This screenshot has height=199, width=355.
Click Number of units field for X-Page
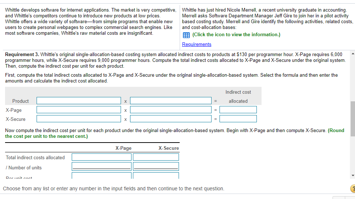pos(102,166)
